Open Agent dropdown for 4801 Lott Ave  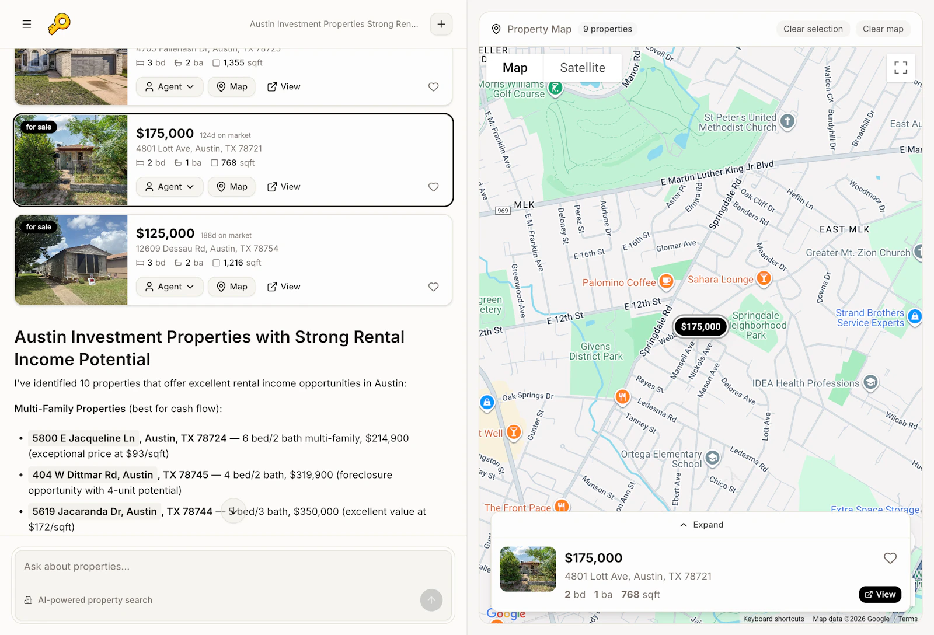click(x=170, y=187)
